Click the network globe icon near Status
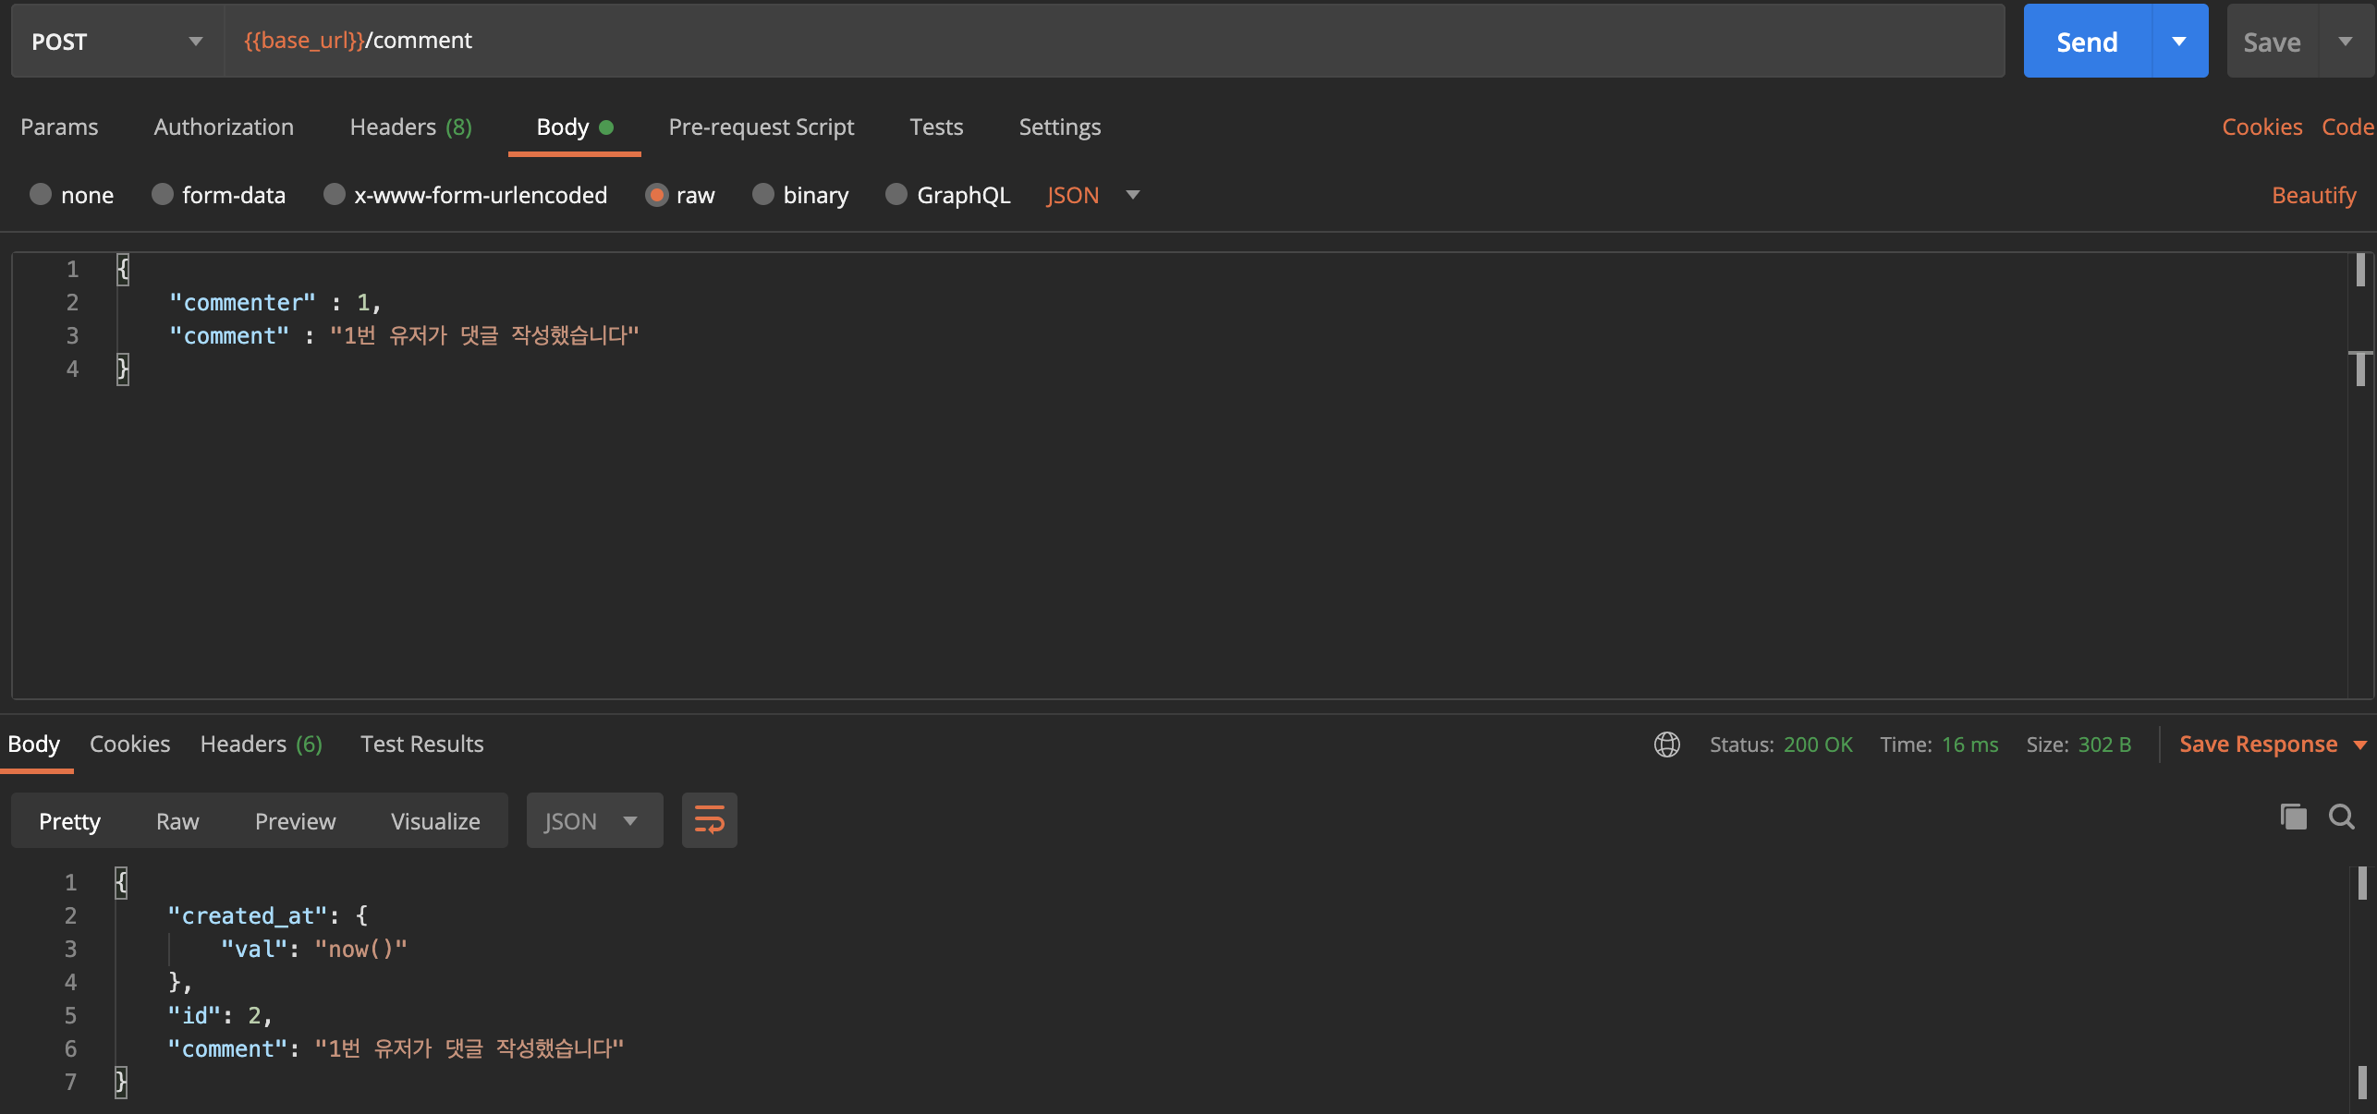The width and height of the screenshot is (2377, 1114). pyautogui.click(x=1666, y=745)
